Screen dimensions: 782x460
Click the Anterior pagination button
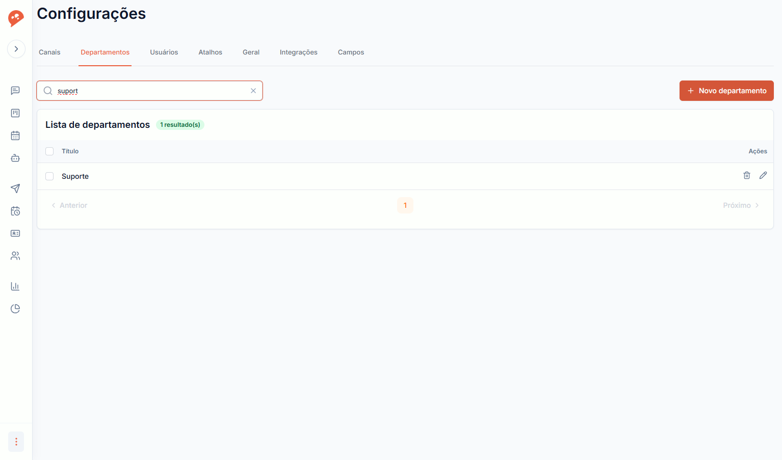click(x=69, y=205)
